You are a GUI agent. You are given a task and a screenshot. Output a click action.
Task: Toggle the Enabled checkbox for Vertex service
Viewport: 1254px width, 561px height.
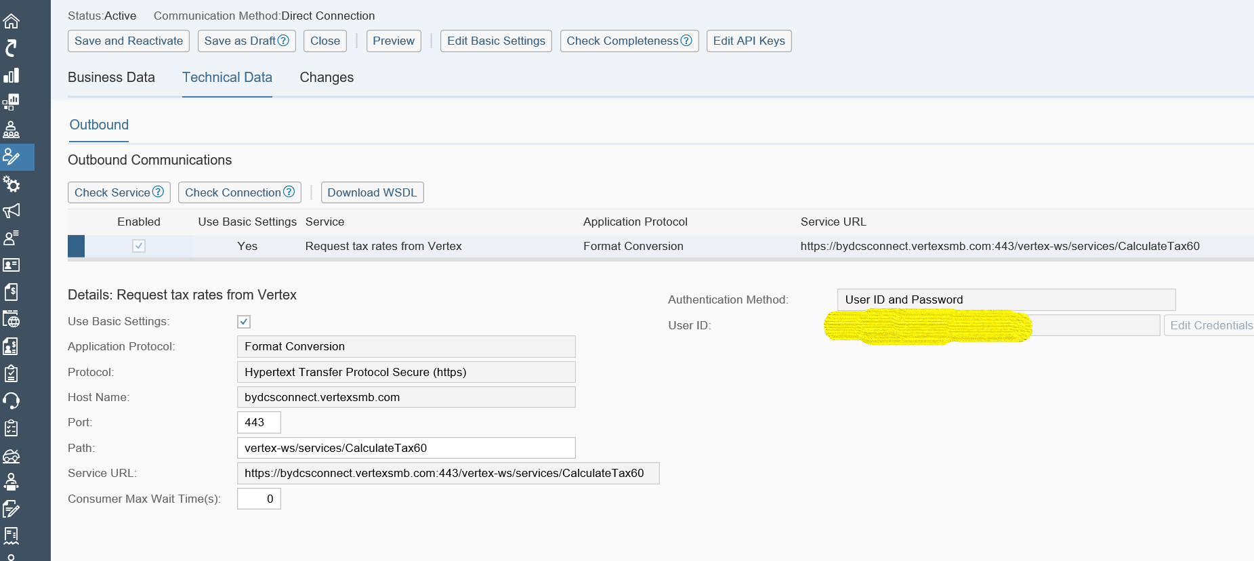pyautogui.click(x=139, y=246)
